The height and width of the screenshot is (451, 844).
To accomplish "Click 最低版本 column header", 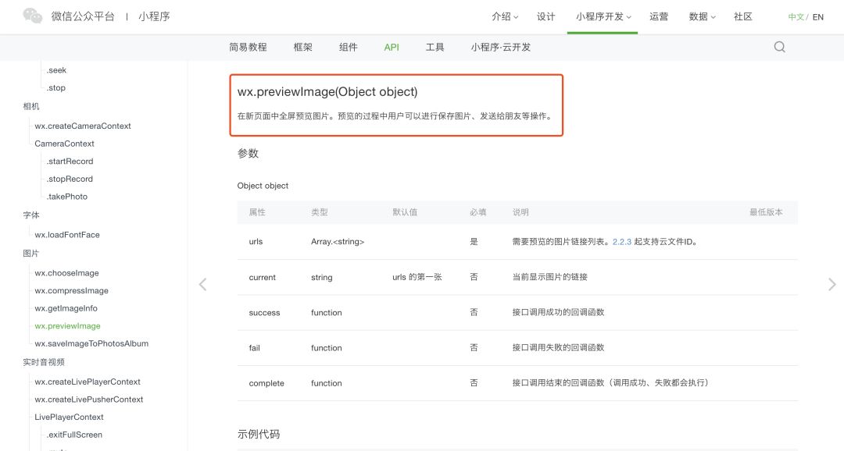I will pyautogui.click(x=766, y=212).
